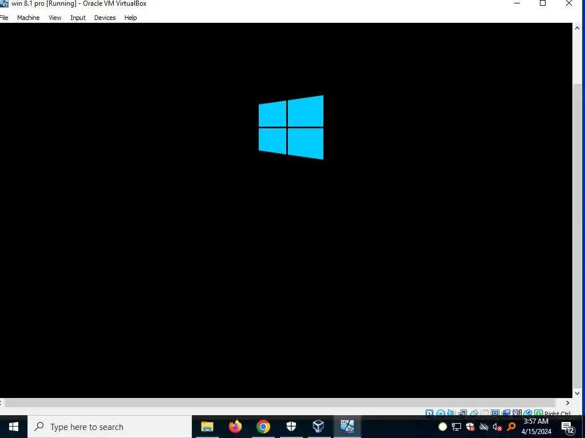Launch Firefox from the taskbar
Viewport: 585px width, 438px height.
235,427
